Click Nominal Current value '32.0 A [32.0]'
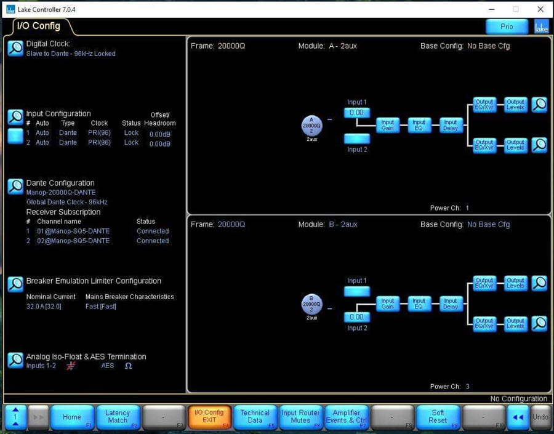 pyautogui.click(x=44, y=307)
